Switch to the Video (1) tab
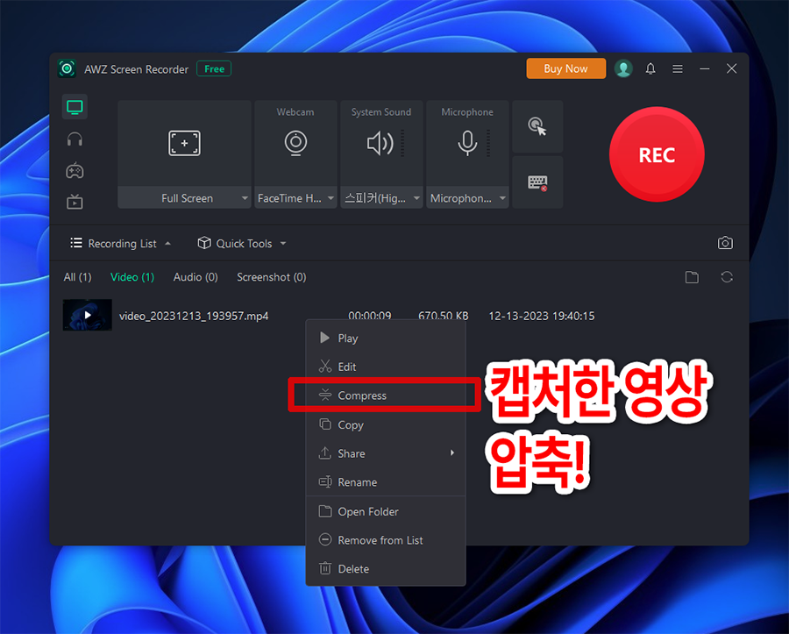The image size is (789, 634). pyautogui.click(x=132, y=277)
